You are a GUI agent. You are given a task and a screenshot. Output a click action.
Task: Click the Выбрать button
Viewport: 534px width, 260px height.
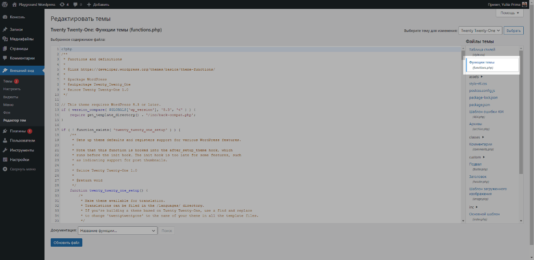[514, 31]
